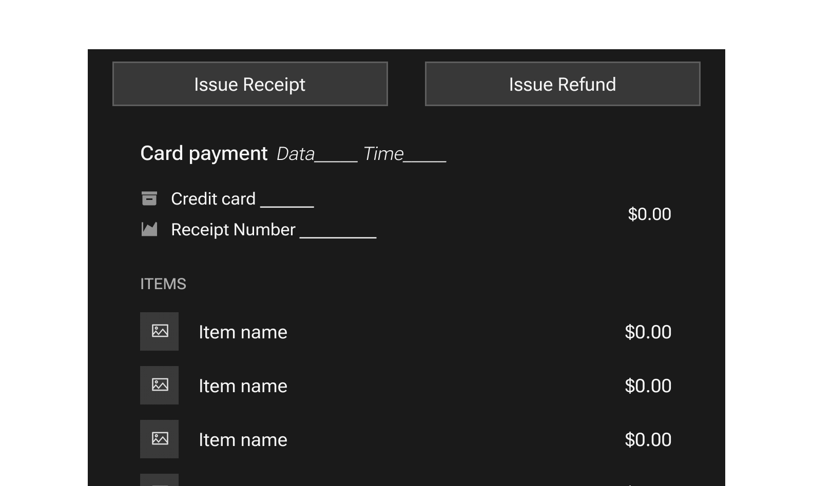The height and width of the screenshot is (486, 813).
Task: Click the Time blank field
Action: [404, 154]
